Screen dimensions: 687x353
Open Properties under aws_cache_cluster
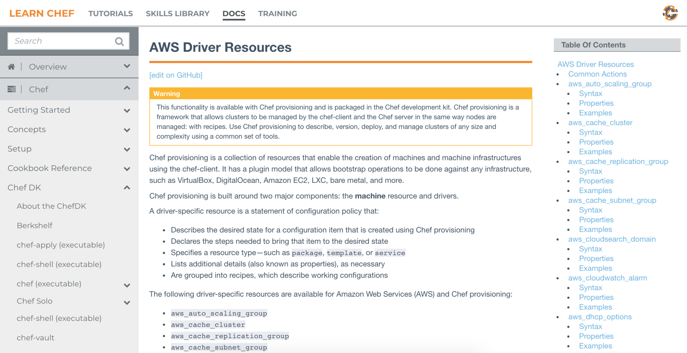click(596, 142)
